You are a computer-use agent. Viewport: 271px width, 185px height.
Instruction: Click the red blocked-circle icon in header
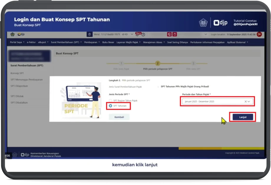pos(169,34)
